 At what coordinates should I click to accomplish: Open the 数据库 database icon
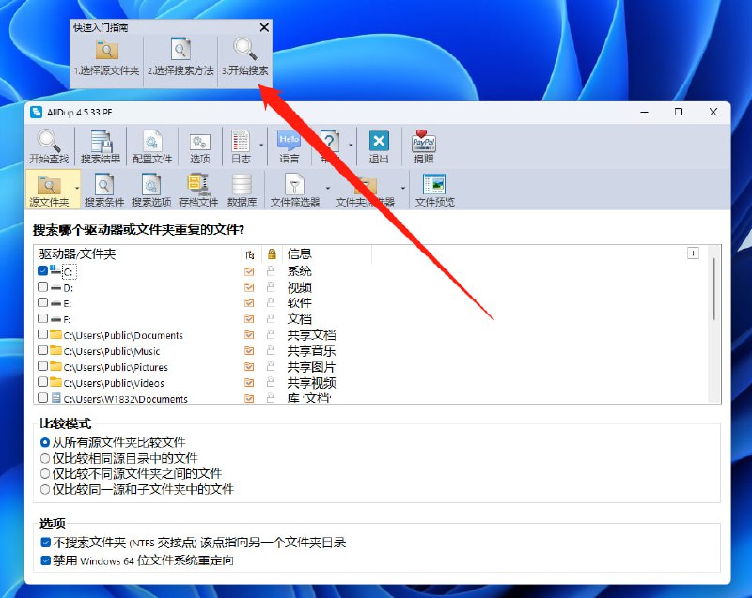[243, 186]
